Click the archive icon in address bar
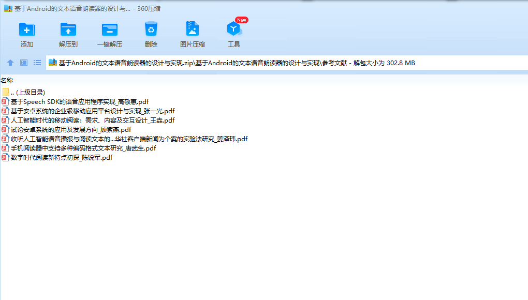This screenshot has height=300, width=528. pos(52,63)
